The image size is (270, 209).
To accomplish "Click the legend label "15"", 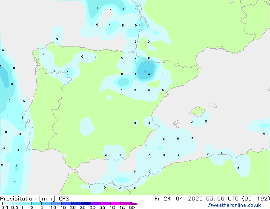I will (x=63, y=207).
